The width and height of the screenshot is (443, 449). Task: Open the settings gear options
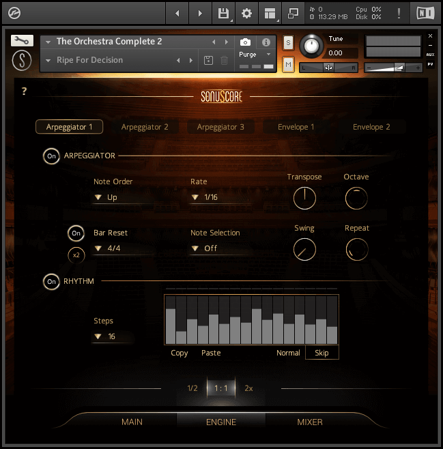[x=246, y=13]
